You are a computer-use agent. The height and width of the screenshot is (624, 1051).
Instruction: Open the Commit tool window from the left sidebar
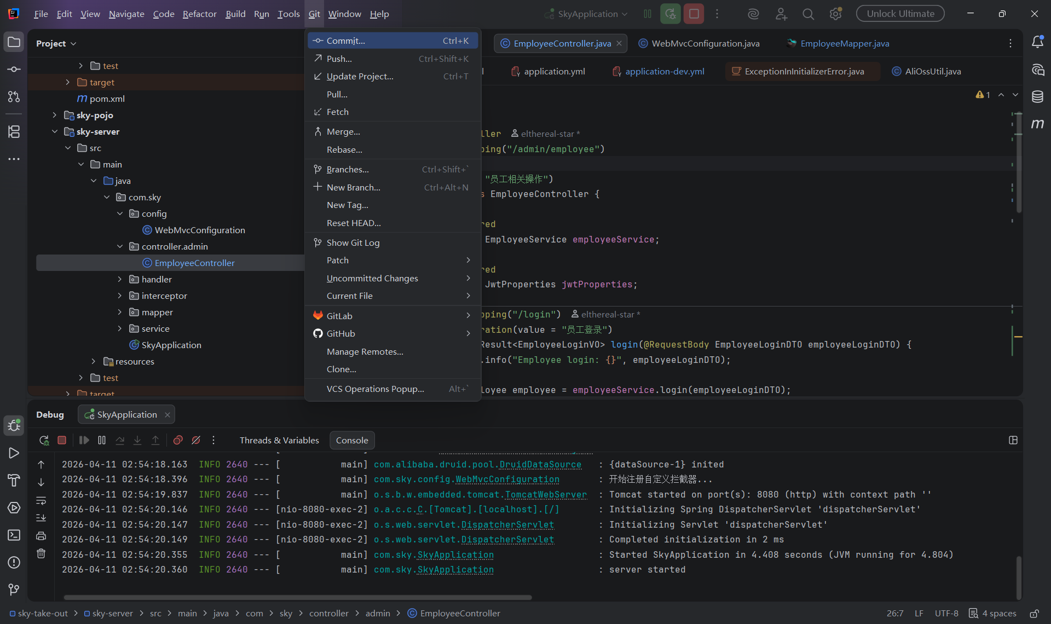[14, 70]
